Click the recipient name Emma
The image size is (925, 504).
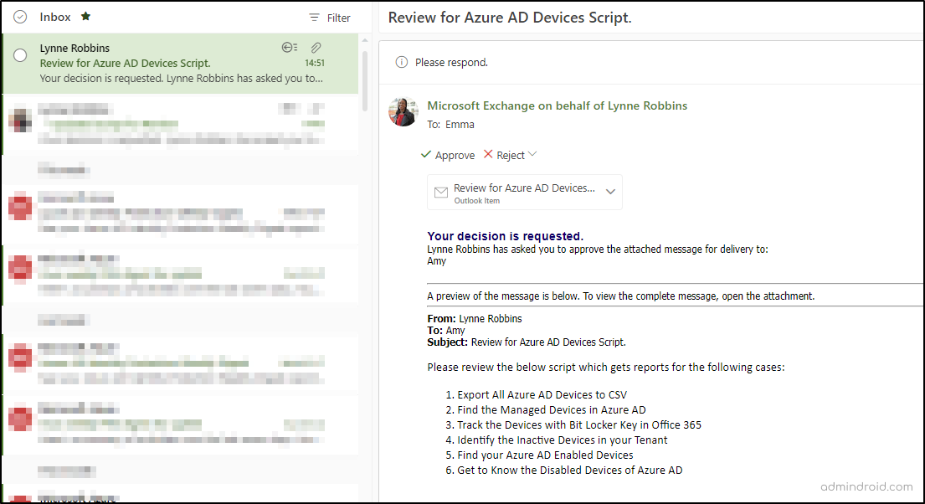click(459, 124)
